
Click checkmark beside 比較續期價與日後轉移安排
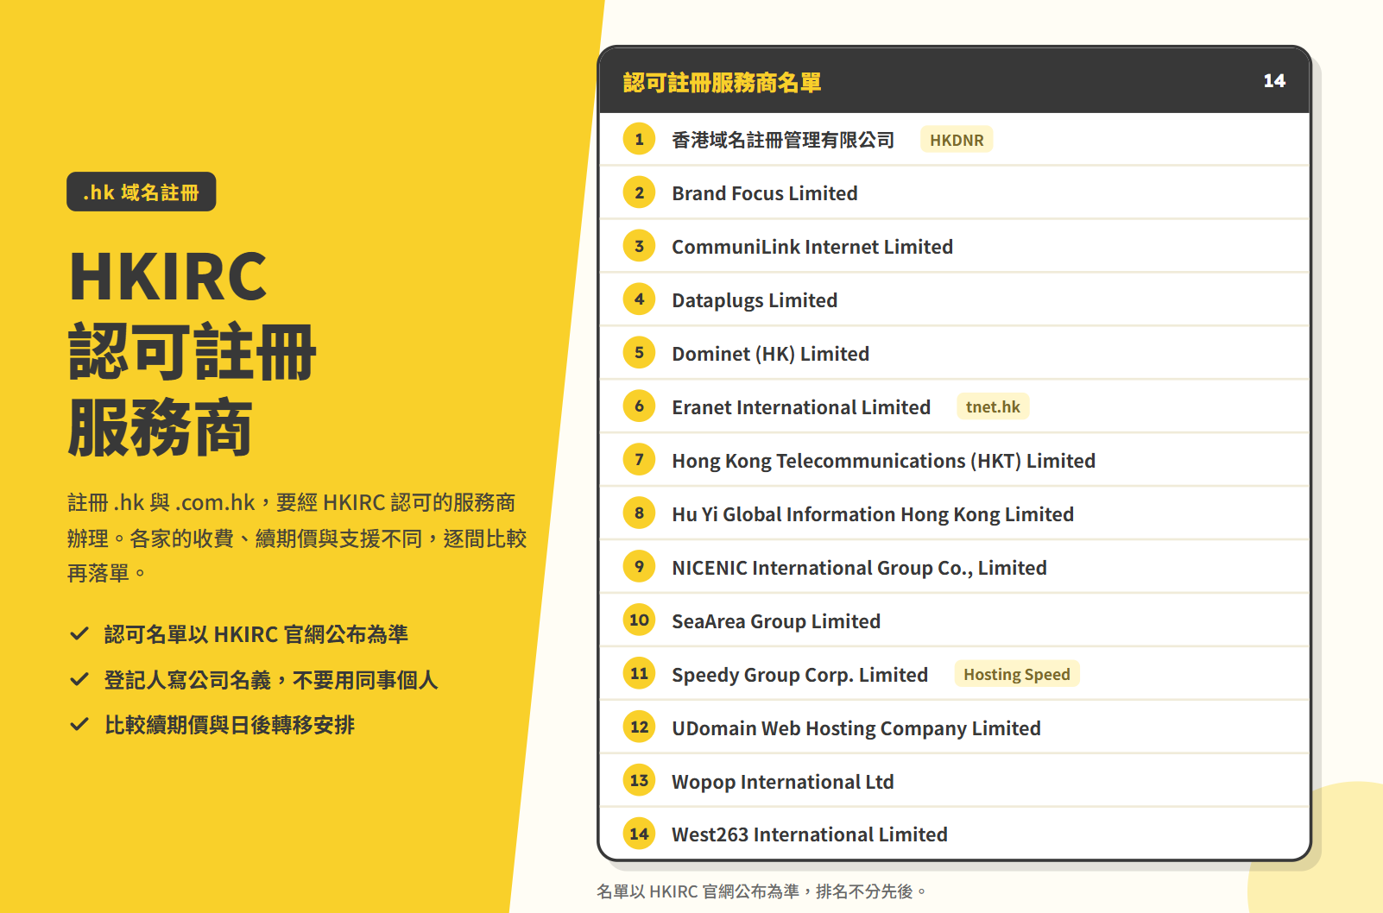coord(79,725)
